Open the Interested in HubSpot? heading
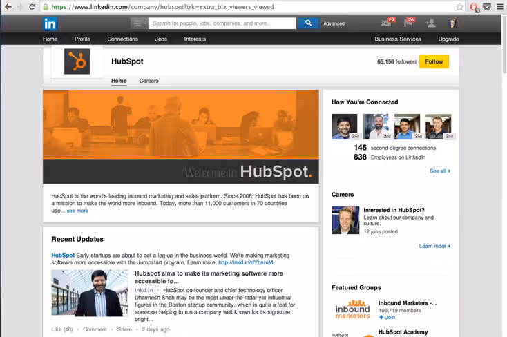507x337 pixels. point(394,210)
